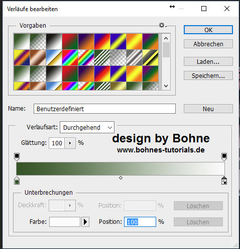Choose the black to white gradient preset
Screen dimensions: 240x249
[54, 41]
